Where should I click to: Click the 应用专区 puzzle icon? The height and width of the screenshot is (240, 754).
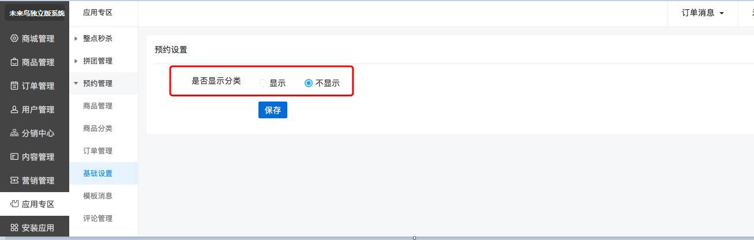coord(15,204)
